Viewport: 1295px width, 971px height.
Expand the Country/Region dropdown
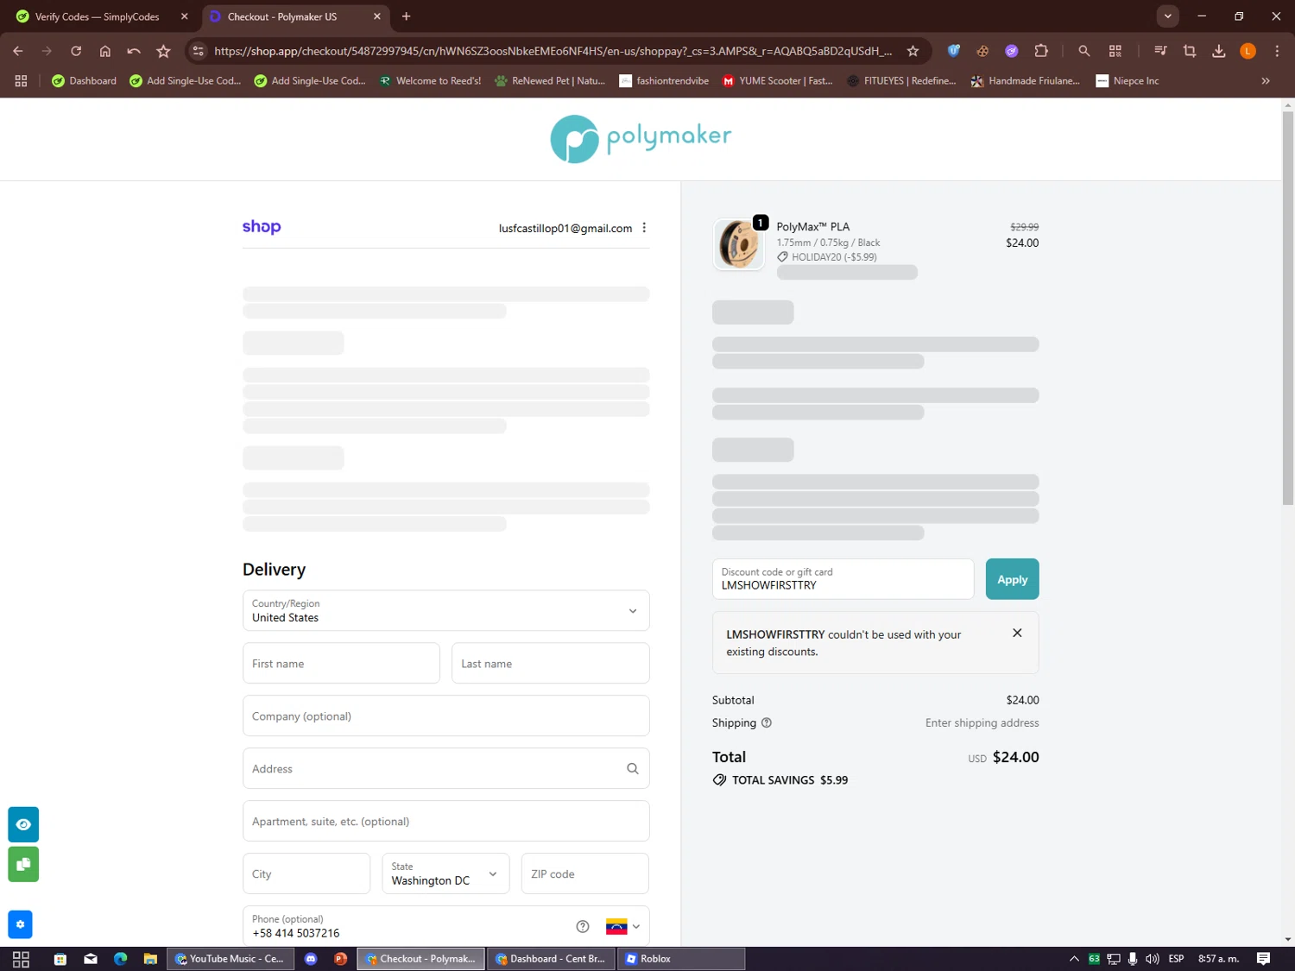(x=445, y=610)
